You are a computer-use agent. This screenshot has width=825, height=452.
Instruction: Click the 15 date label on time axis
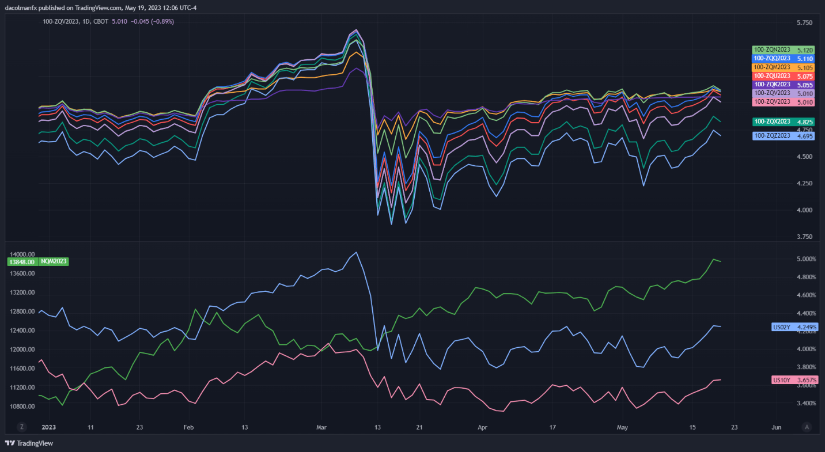(692, 428)
